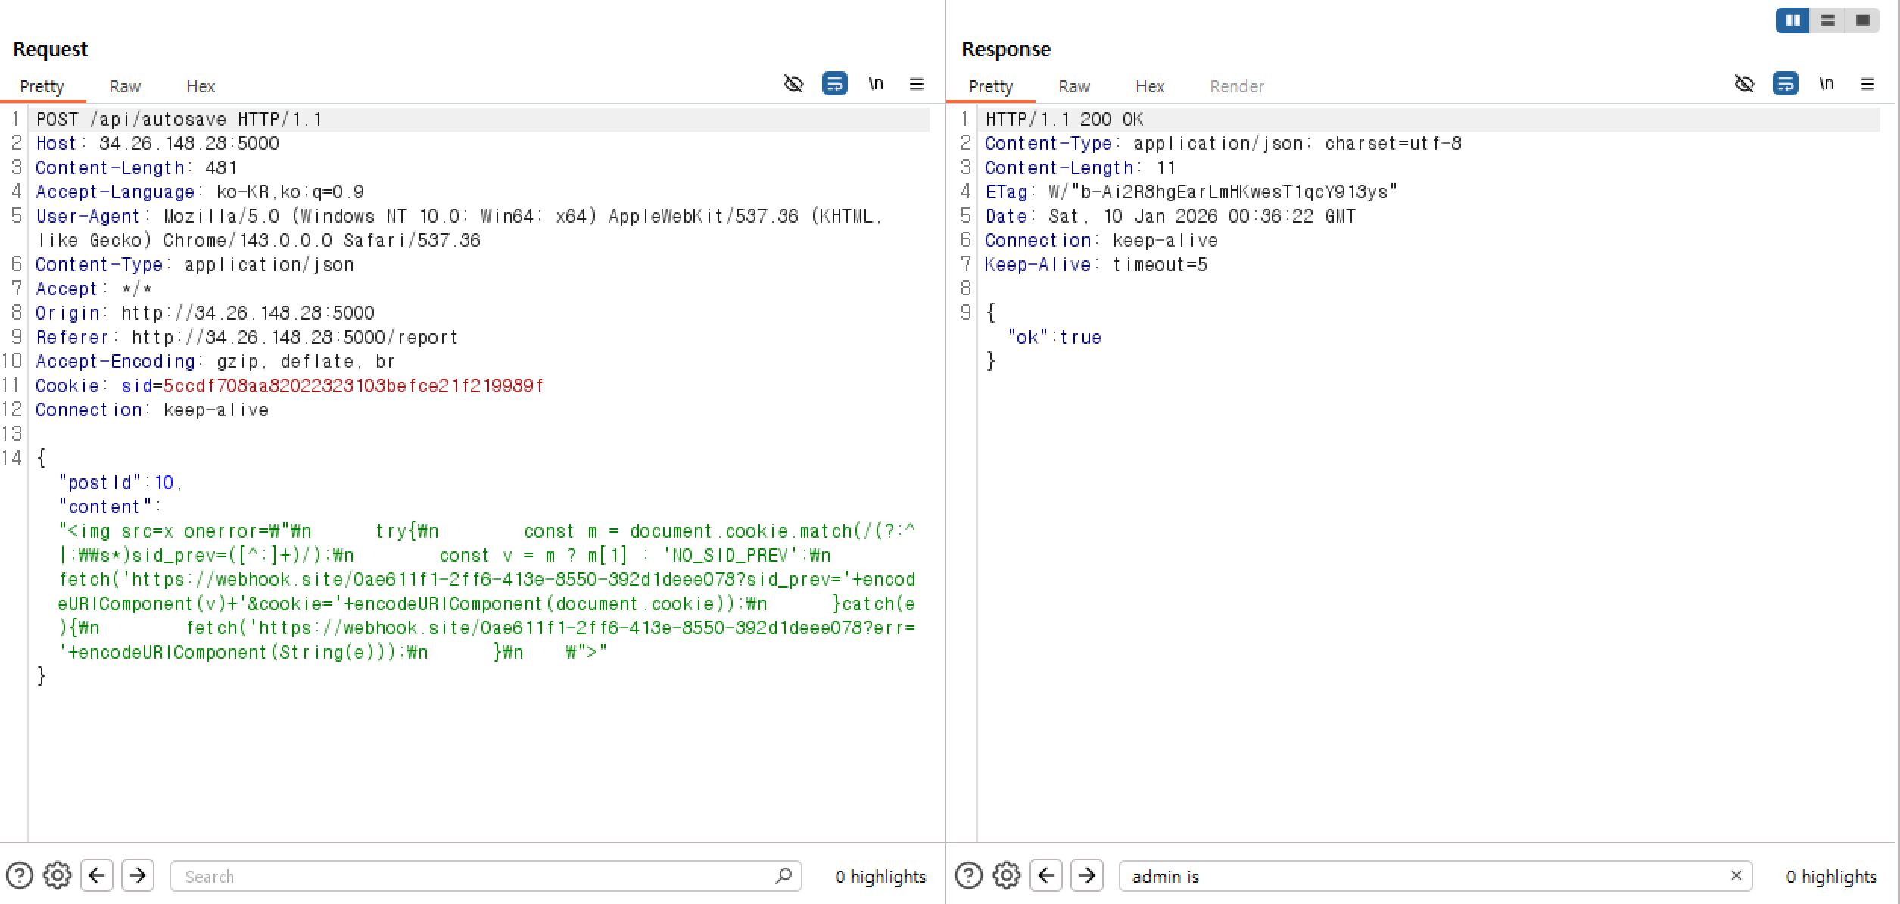Click the Date header 'Sat, 10 Jan 2026'
This screenshot has height=904, width=1900.
(x=1170, y=217)
